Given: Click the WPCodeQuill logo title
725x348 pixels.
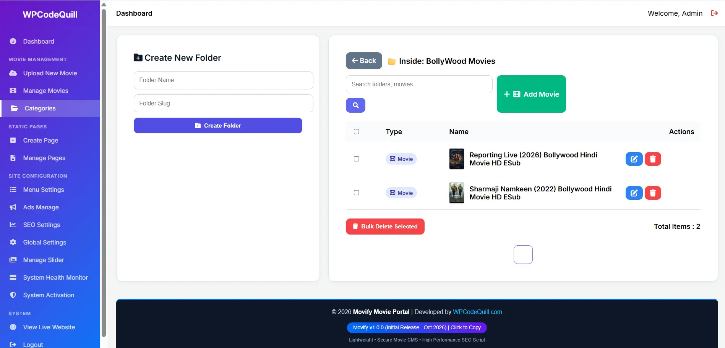Looking at the screenshot, I should tap(50, 15).
